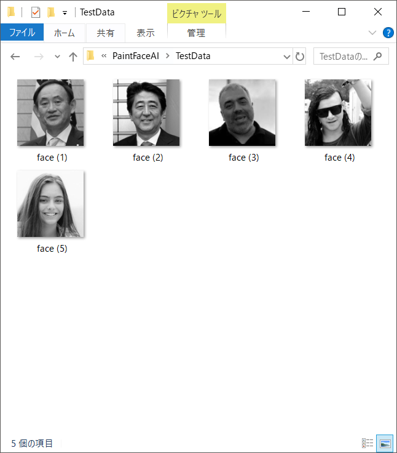Open the ファイル menu tab
This screenshot has height=453, width=397.
22,33
